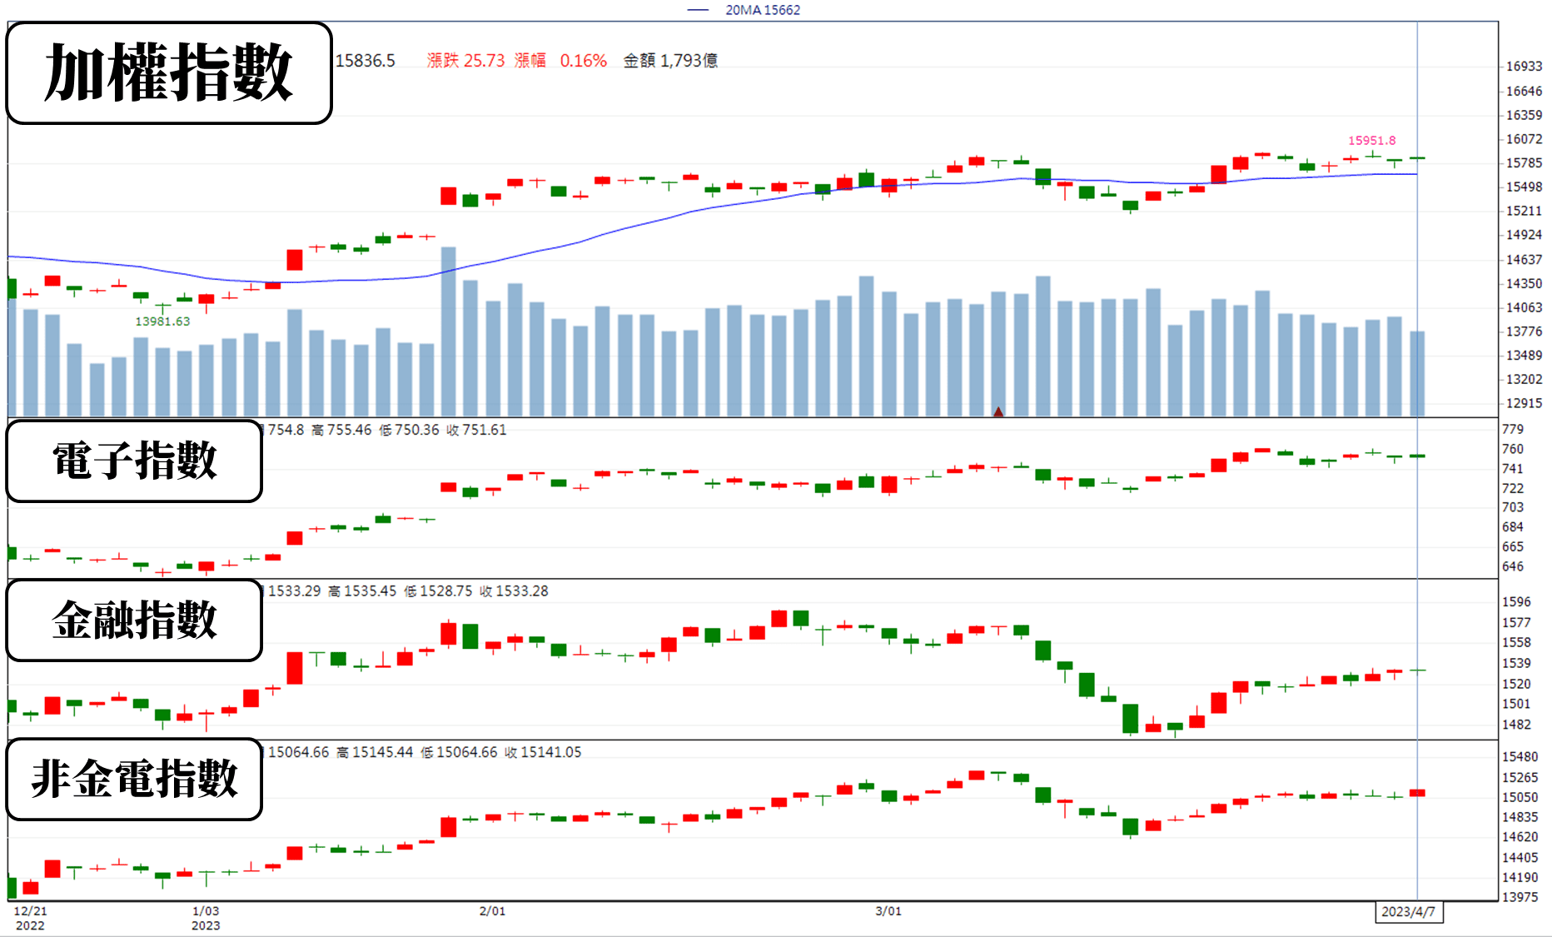Click the 收 751.61 closing value in 電子指數 panel
The height and width of the screenshot is (937, 1552).
coord(476,430)
